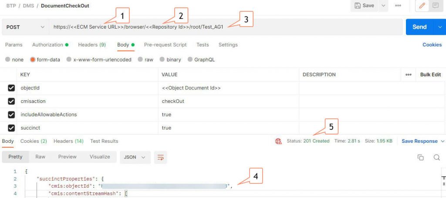
Task: Click the Bulk Edit button
Action: click(430, 75)
